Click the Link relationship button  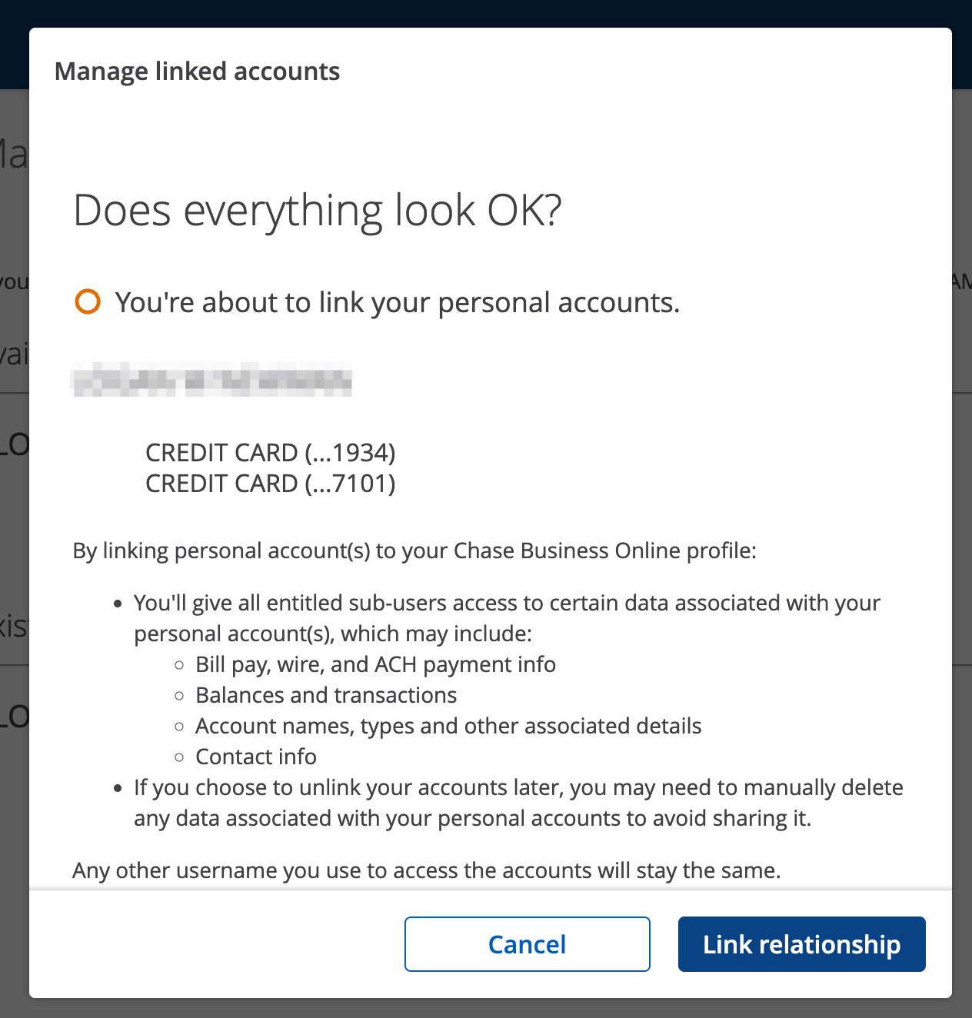tap(801, 944)
